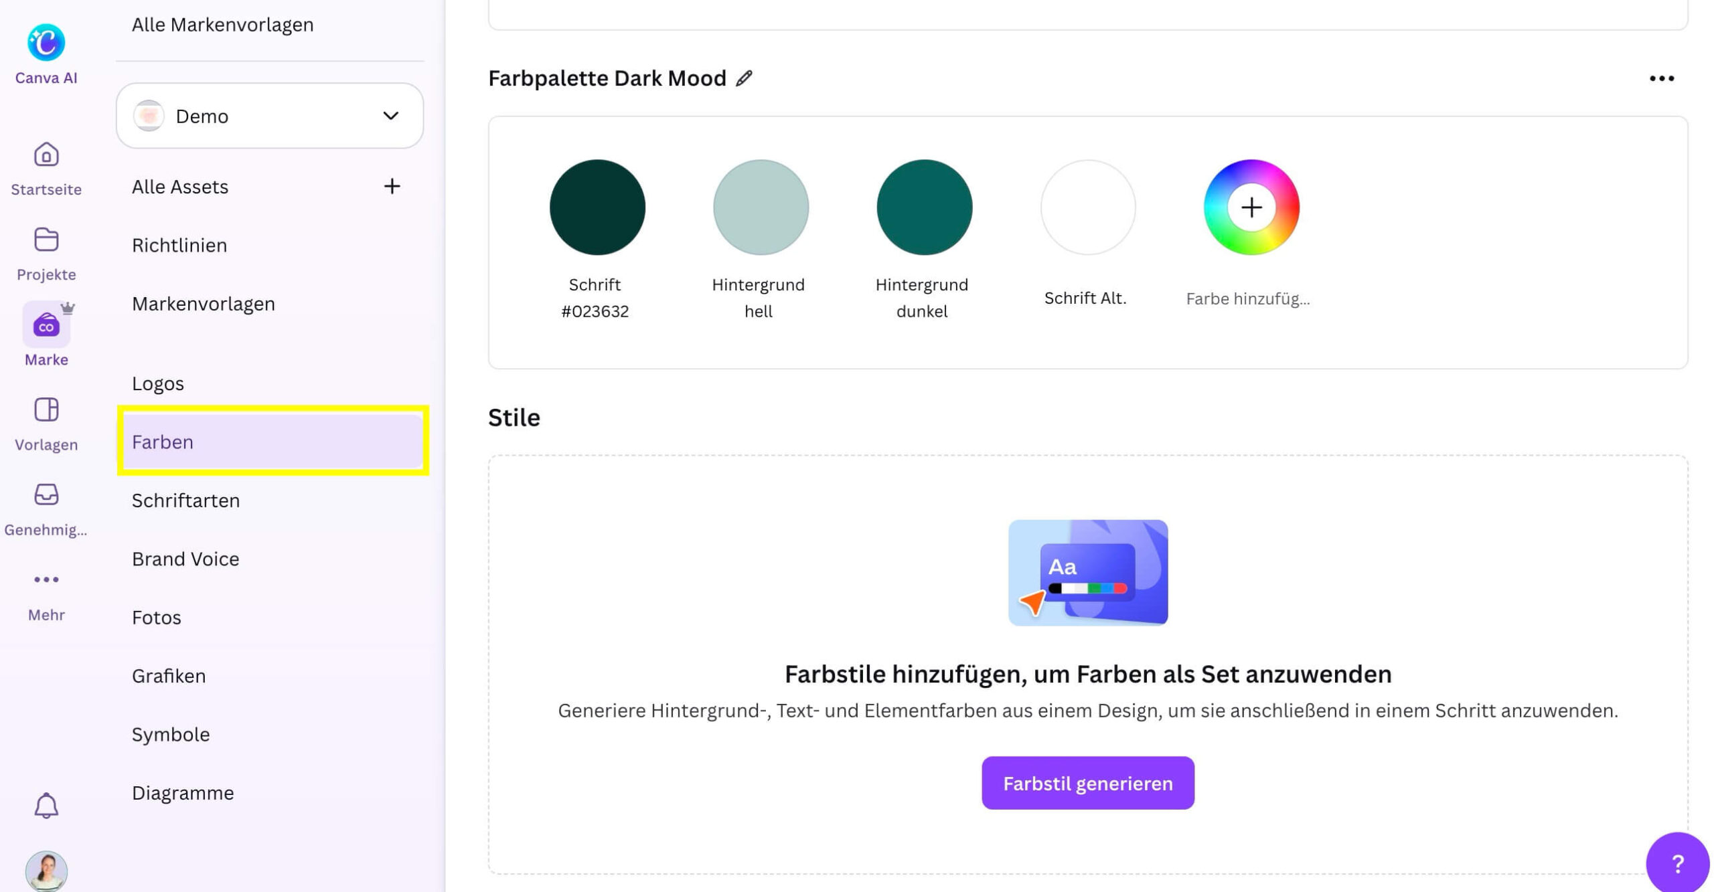Click the Mehr three-dots icon
This screenshot has width=1714, height=892.
pyautogui.click(x=46, y=579)
